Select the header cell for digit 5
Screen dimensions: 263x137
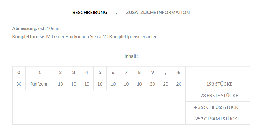point(100,72)
